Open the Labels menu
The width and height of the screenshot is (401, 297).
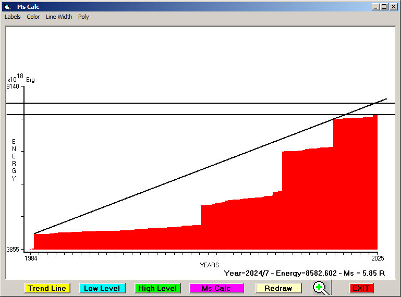coord(13,17)
